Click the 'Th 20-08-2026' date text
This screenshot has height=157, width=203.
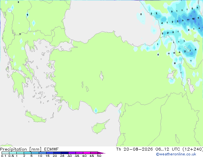[x=134, y=149]
